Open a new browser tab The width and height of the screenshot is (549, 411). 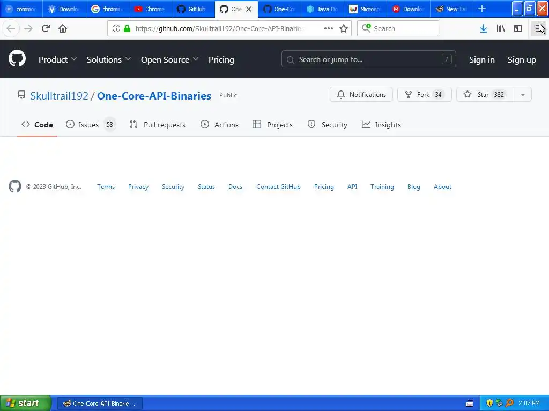pyautogui.click(x=482, y=9)
